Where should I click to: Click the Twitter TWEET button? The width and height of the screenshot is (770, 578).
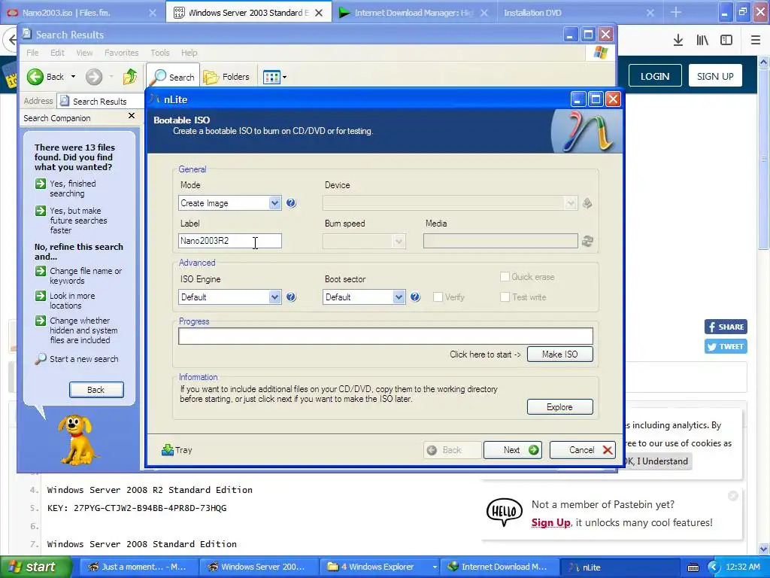click(726, 346)
